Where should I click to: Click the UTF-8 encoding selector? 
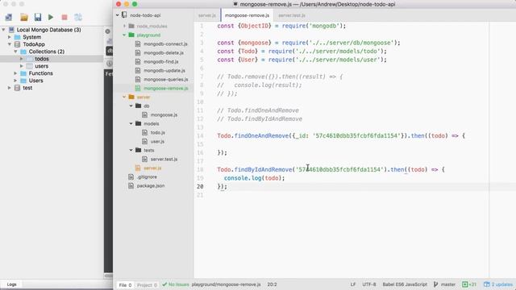coord(369,284)
